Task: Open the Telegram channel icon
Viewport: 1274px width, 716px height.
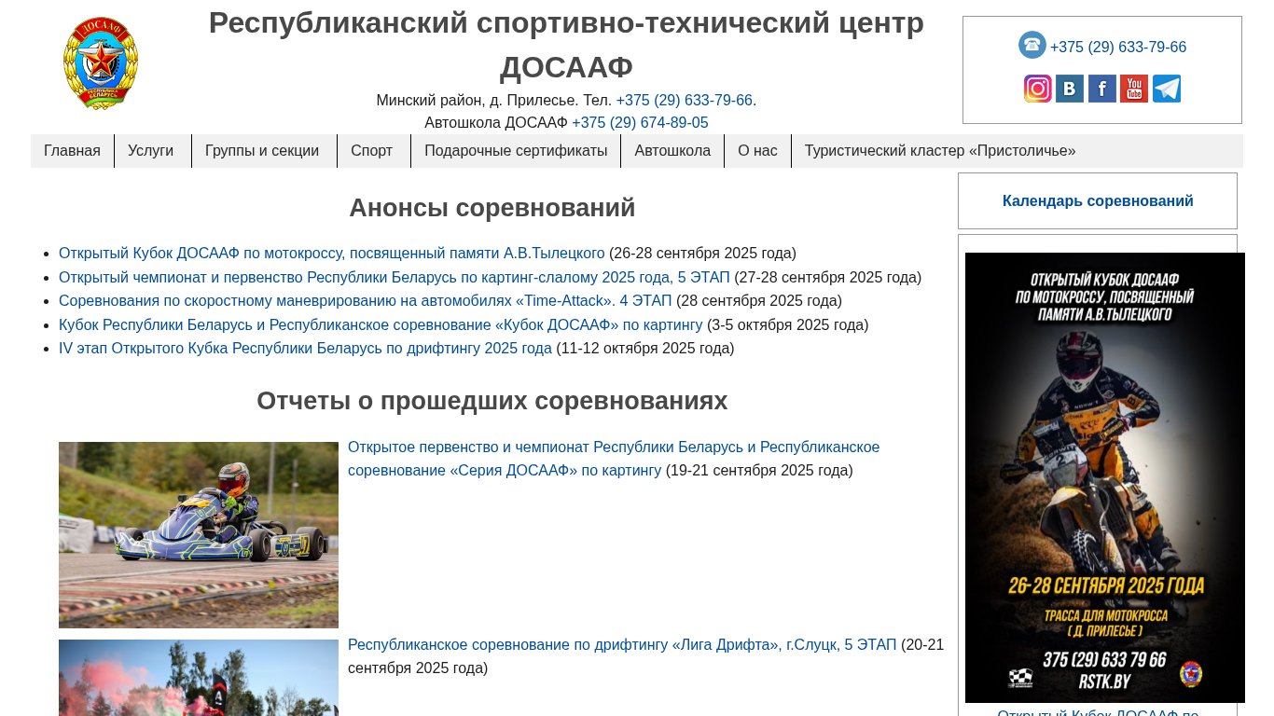Action: pos(1167,89)
